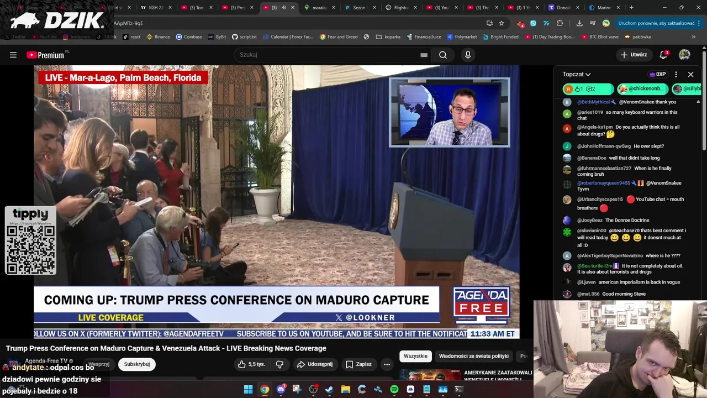Open the YouTube account avatar menu
Viewport: 707px width, 398px height.
(x=684, y=55)
